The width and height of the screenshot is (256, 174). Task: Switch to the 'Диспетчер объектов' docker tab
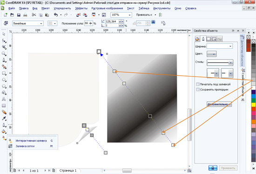242,51
